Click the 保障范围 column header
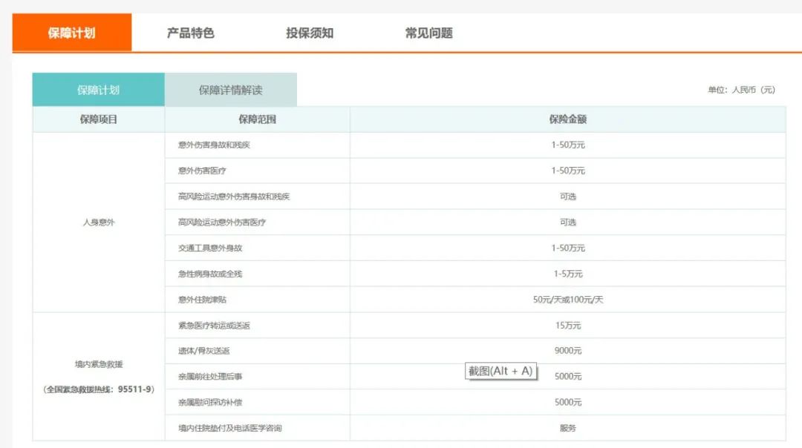This screenshot has width=802, height=448. [257, 119]
